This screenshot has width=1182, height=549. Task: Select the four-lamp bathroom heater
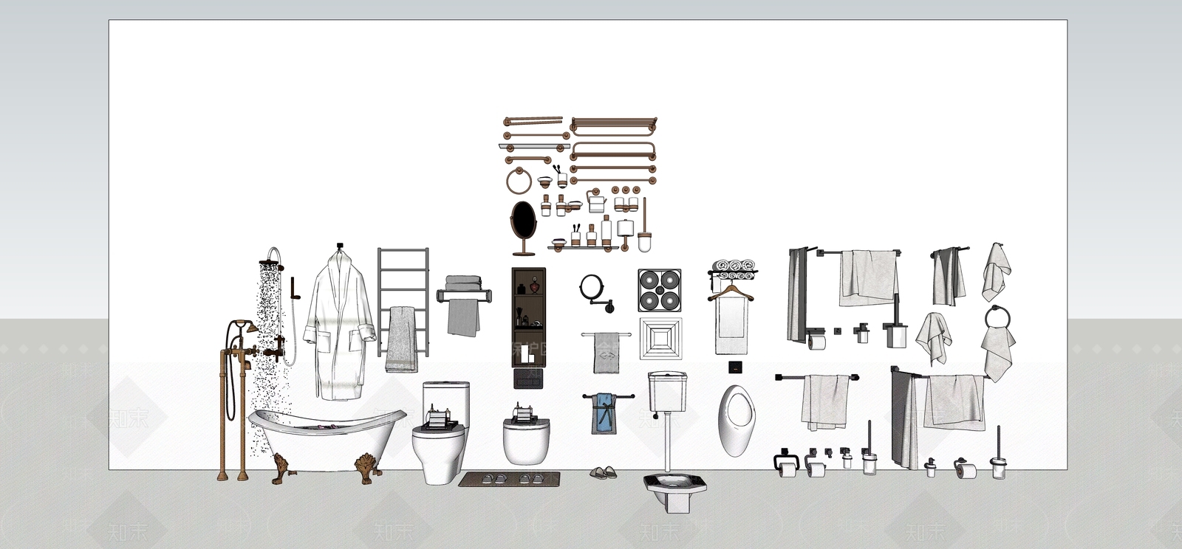tap(659, 291)
